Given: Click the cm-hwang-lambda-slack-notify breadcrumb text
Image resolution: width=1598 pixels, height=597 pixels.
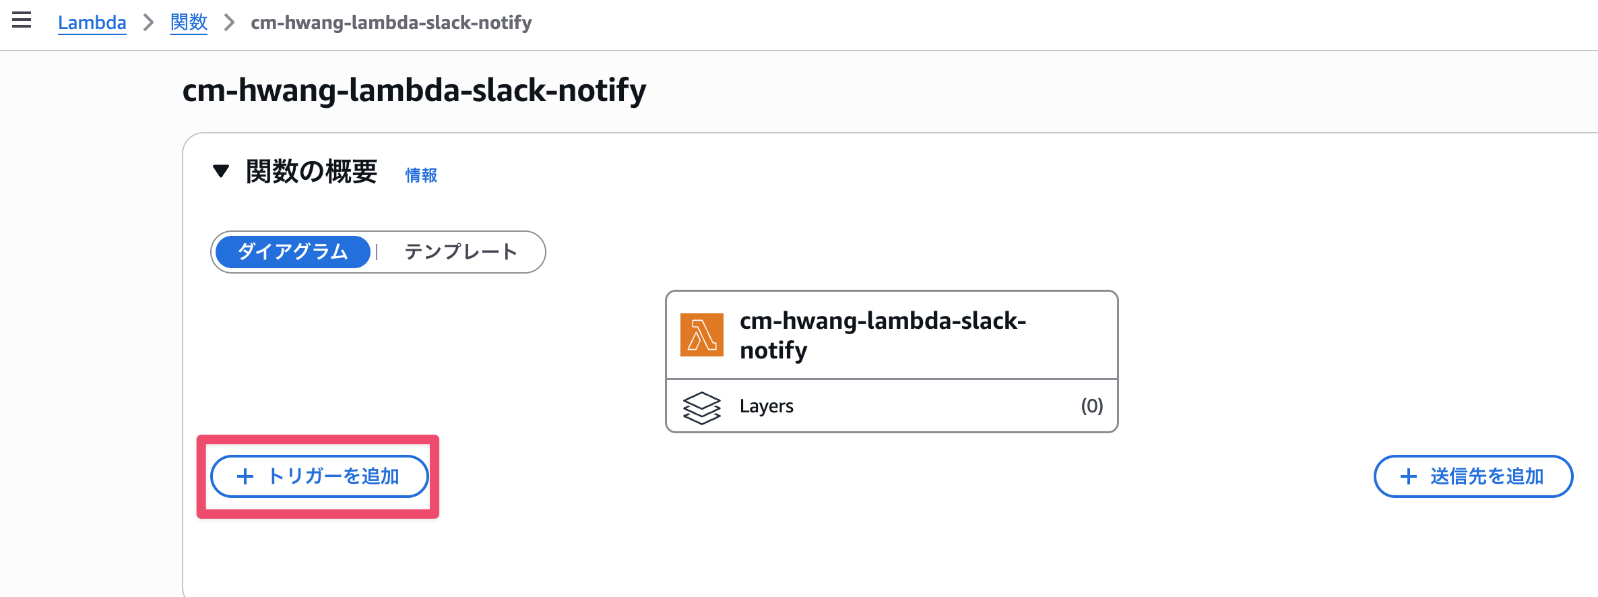Looking at the screenshot, I should 391,23.
